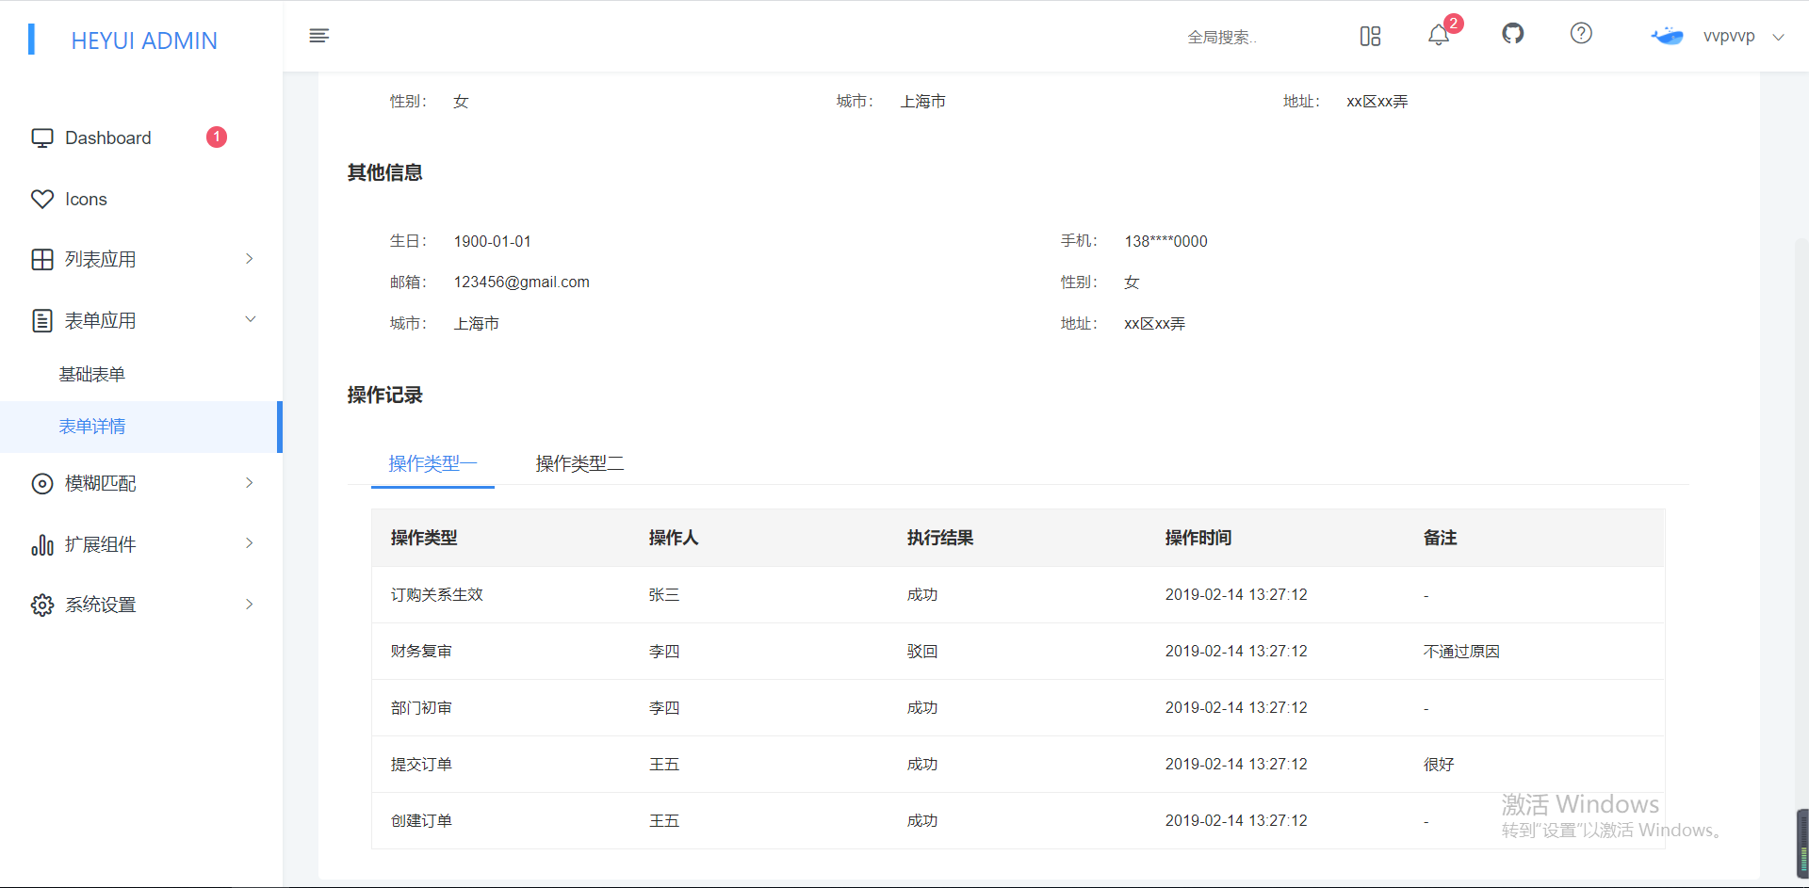Click the whale user avatar
Screen dimensions: 1809x888
click(1668, 36)
